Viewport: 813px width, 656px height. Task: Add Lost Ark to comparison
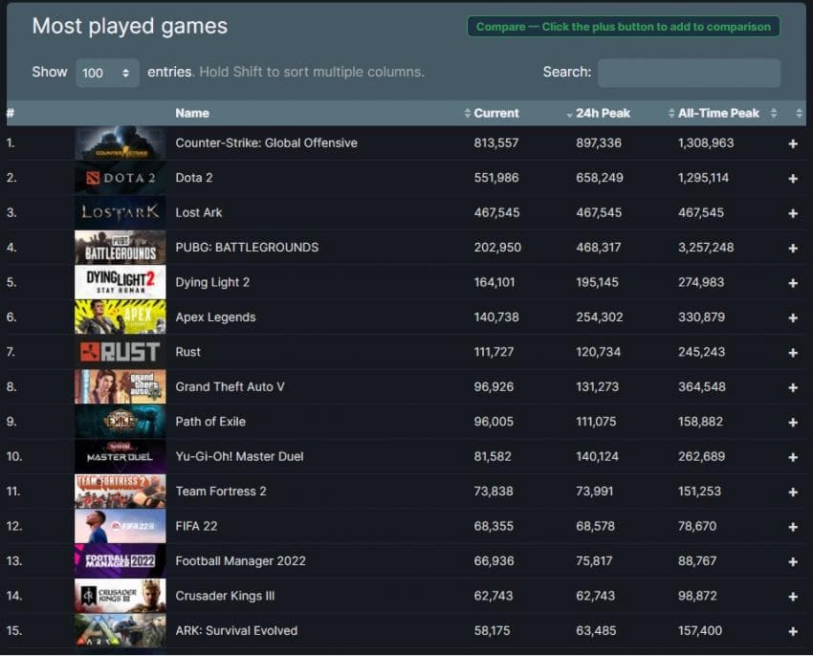793,213
